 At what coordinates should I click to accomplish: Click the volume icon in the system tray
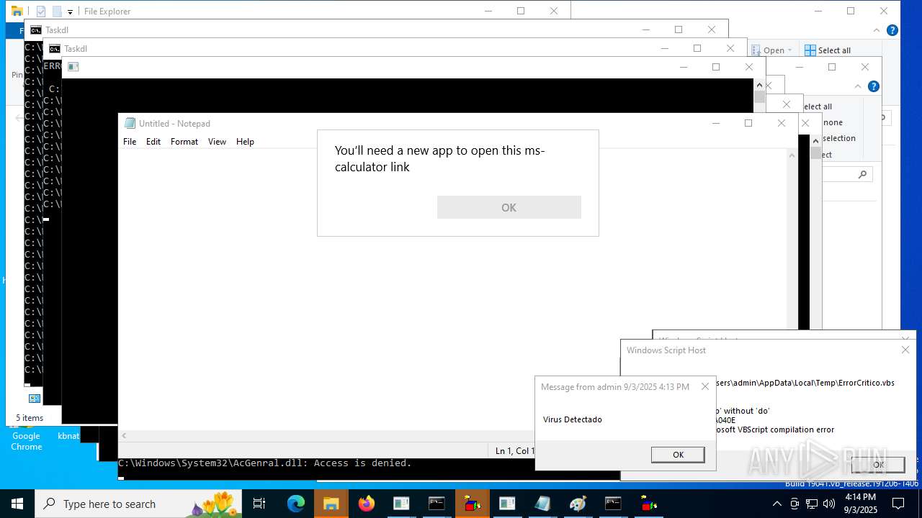click(x=829, y=504)
